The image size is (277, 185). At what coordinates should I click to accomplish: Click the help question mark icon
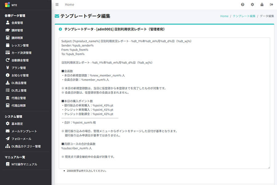243,4
